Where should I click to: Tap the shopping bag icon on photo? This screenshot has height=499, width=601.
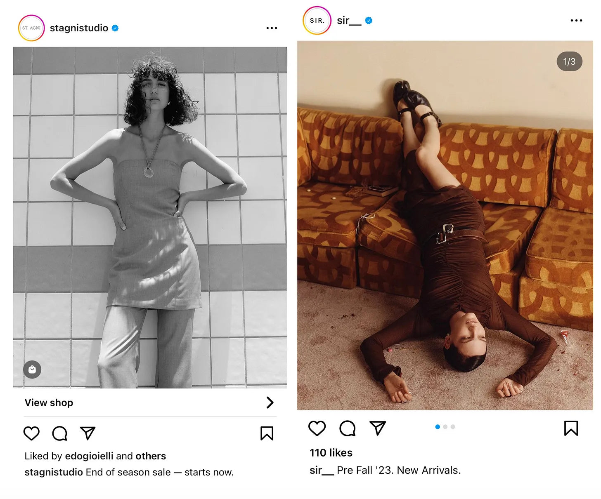(x=32, y=370)
